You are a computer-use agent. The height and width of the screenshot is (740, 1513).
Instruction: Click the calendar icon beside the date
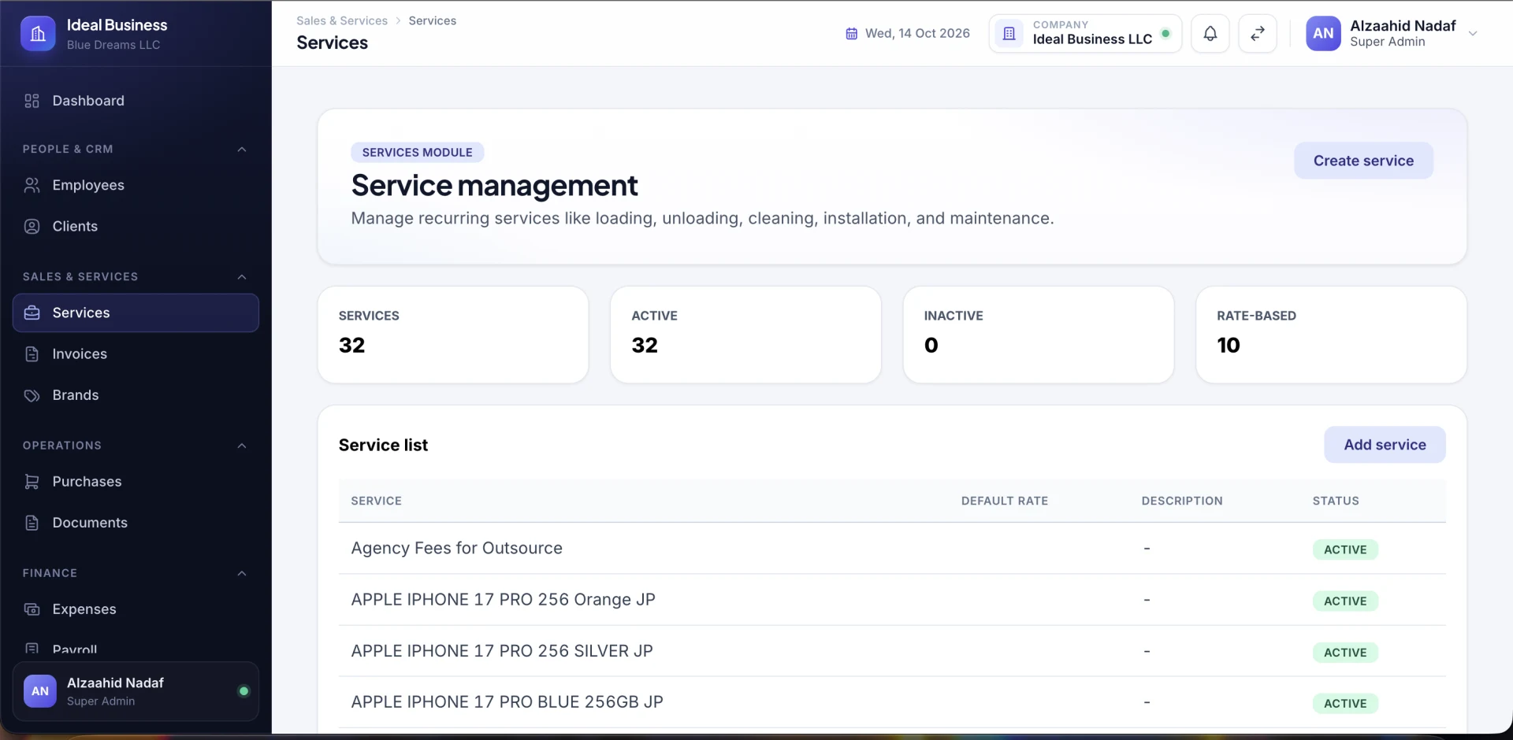pos(852,34)
